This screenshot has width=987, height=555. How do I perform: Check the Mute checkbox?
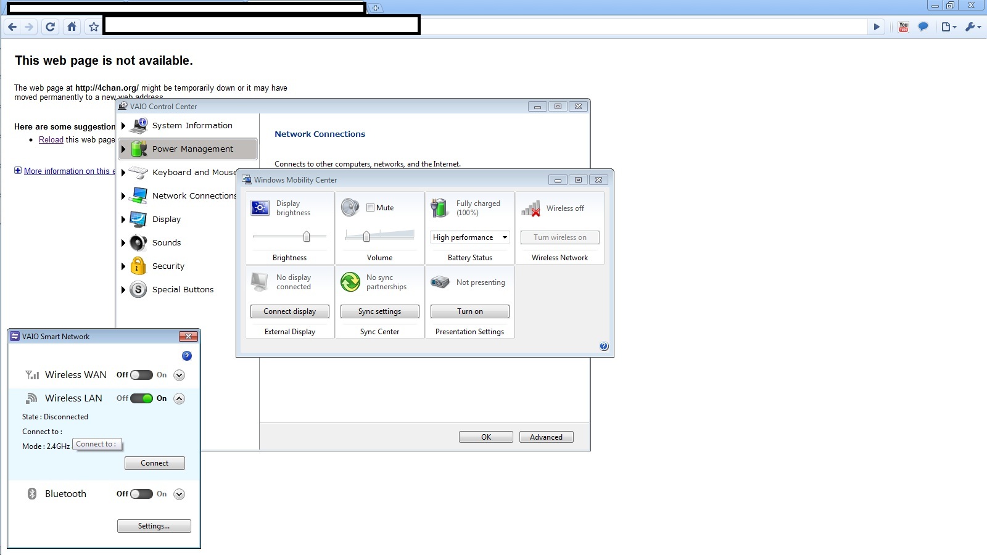pos(371,208)
